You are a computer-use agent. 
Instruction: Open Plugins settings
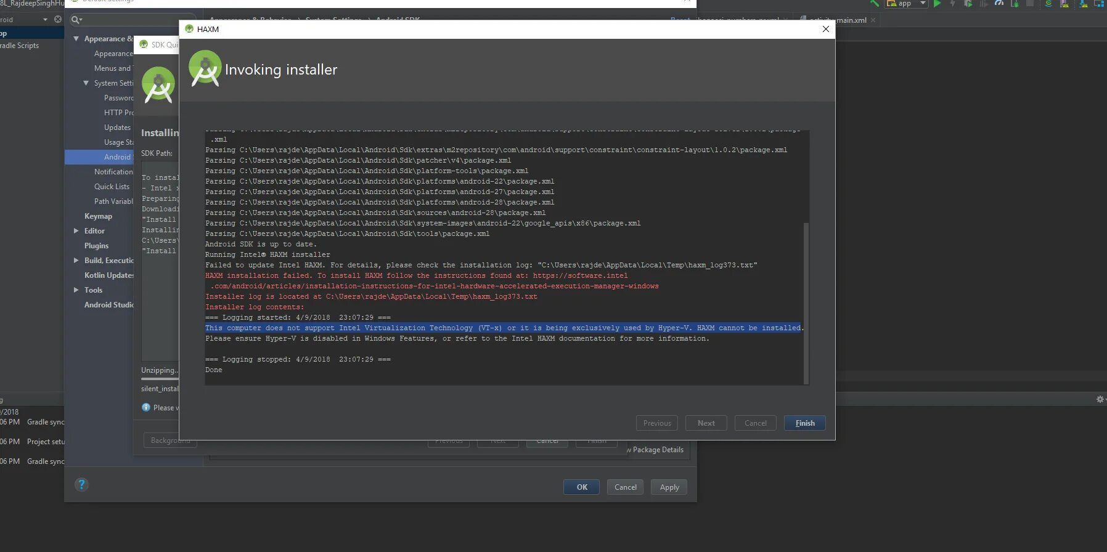click(x=96, y=246)
